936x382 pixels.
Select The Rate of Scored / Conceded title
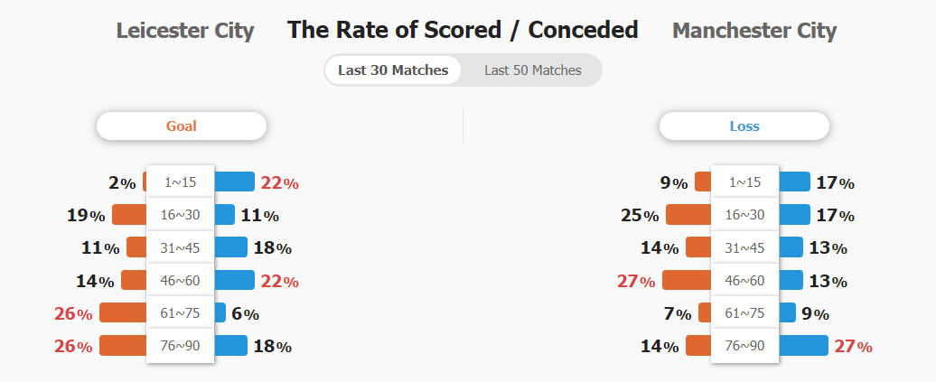click(463, 30)
